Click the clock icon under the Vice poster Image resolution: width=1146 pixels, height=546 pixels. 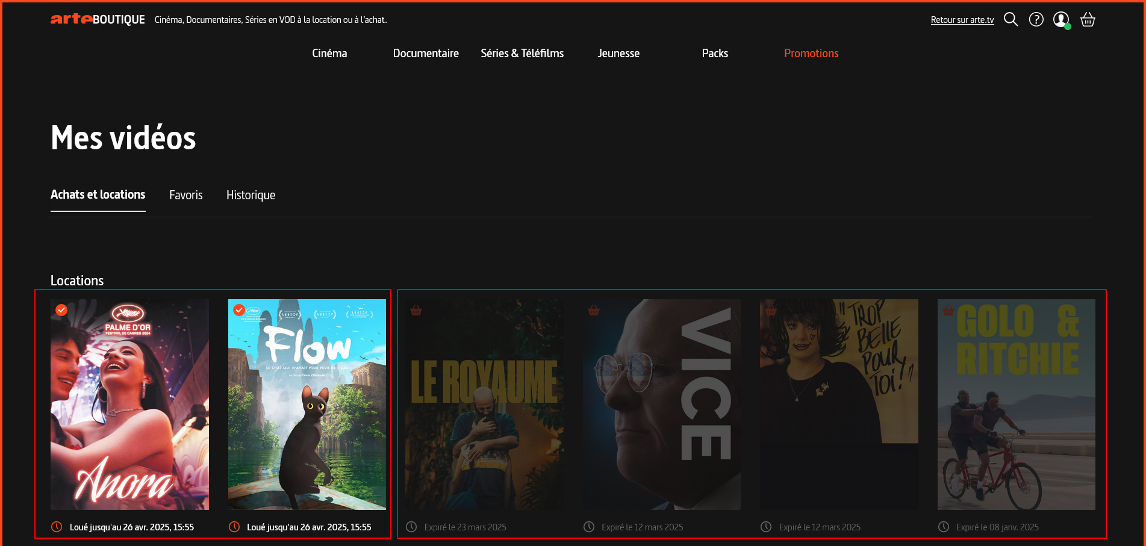(589, 527)
